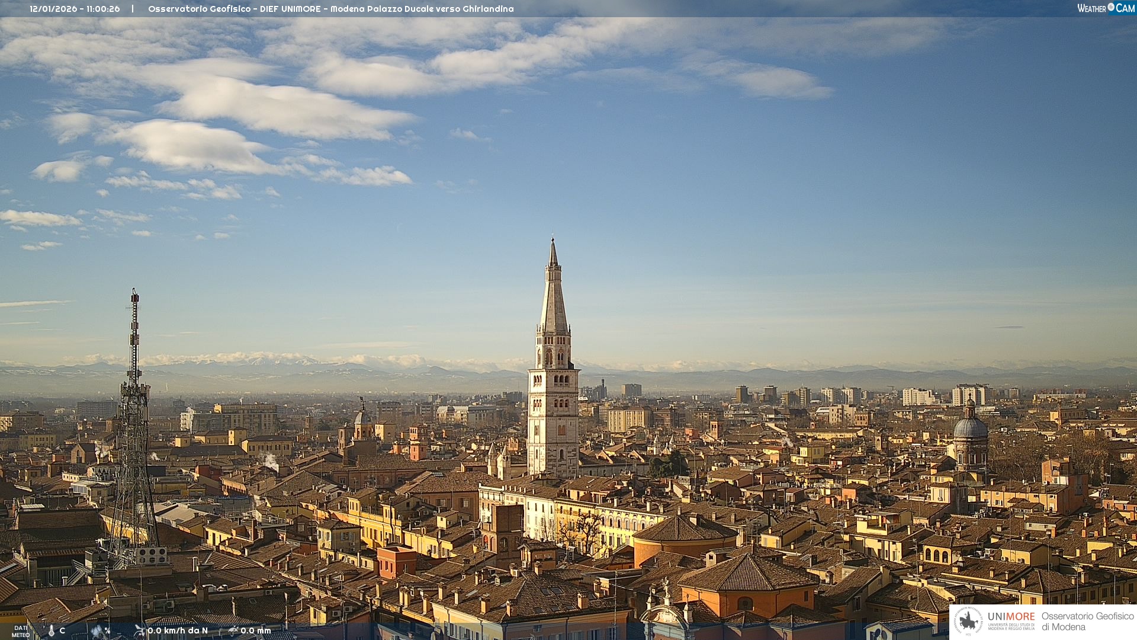Screen dimensions: 1137x640
Task: Click the date and time stamp
Action: click(75, 9)
